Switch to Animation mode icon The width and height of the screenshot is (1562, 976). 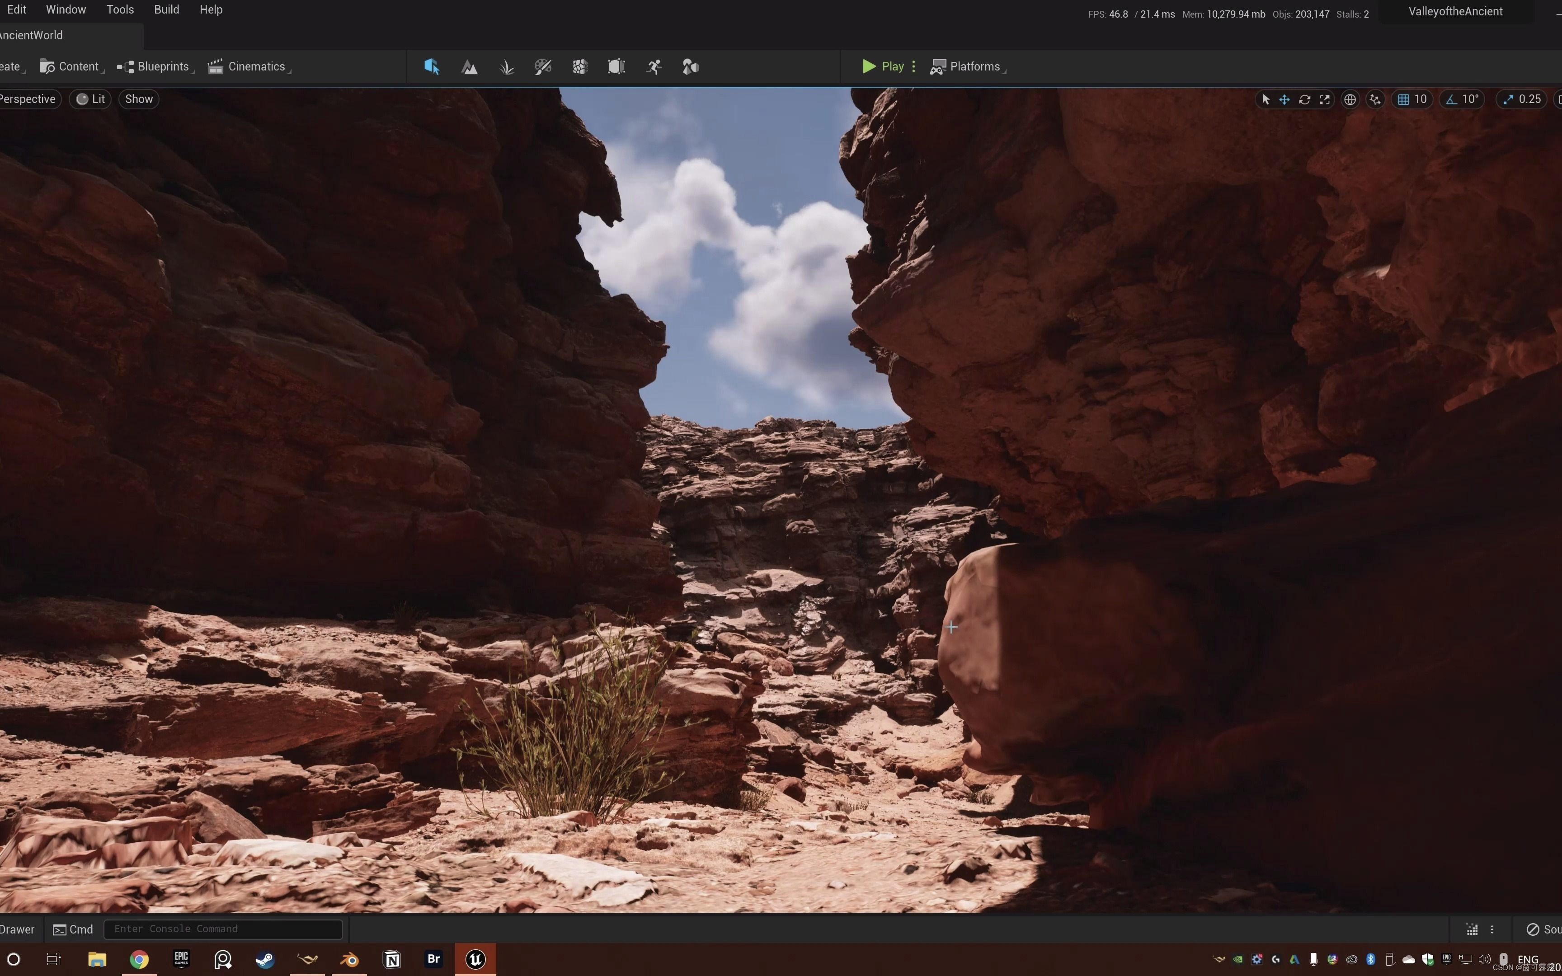point(654,66)
